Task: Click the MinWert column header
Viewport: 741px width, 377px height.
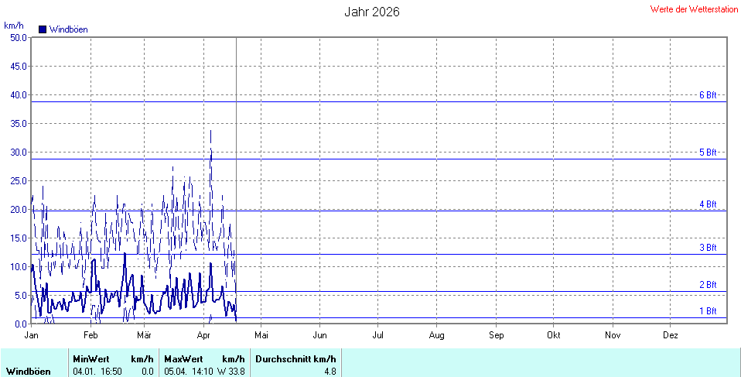Action: pos(90,359)
